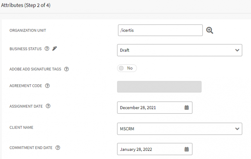
Task: Click the Assignment Date help icon
Action: click(48, 106)
